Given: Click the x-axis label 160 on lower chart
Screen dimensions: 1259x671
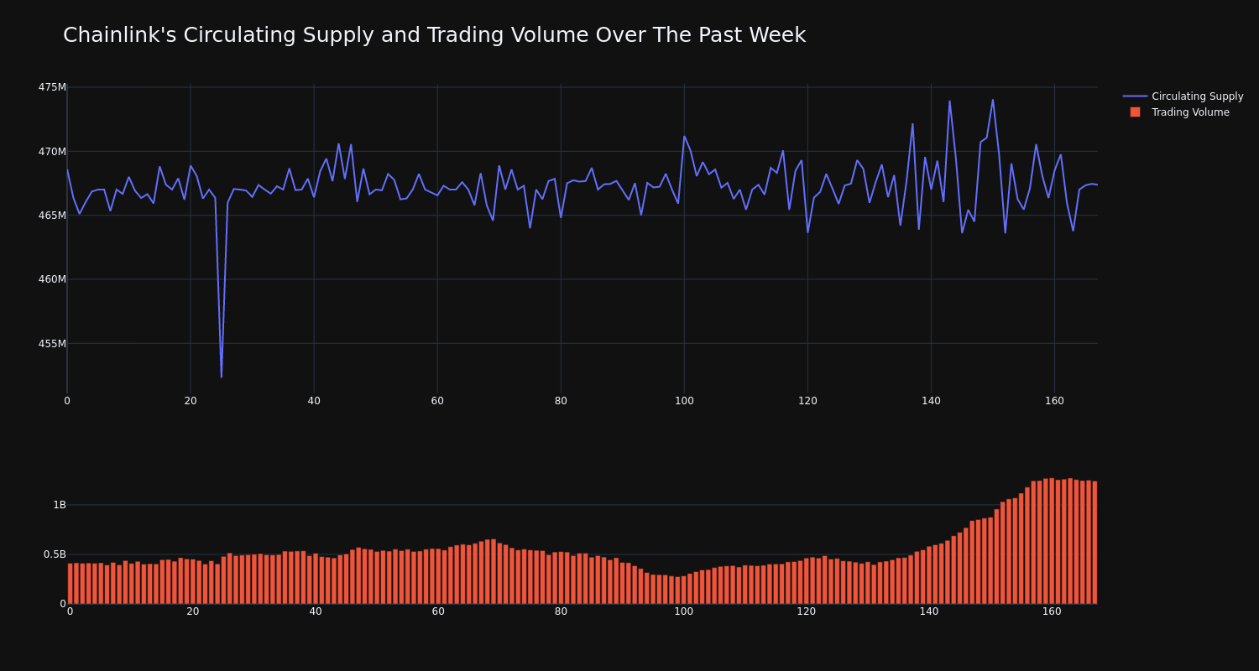Looking at the screenshot, I should coord(1052,611).
